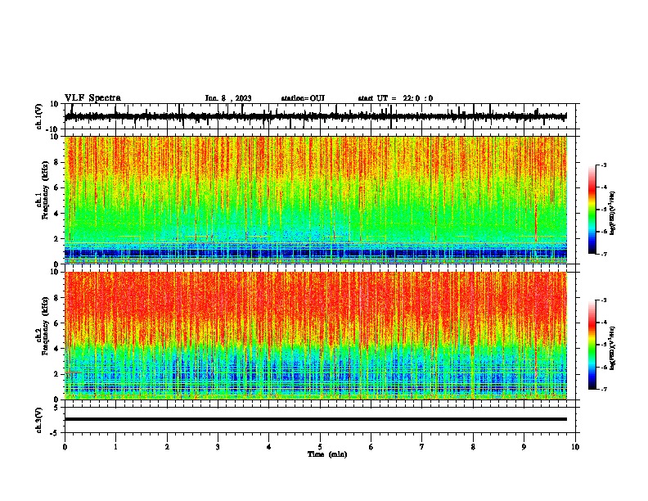Screen dimensions: 648x501
Task: Click the 2023 date label in the header
Action: [x=243, y=98]
